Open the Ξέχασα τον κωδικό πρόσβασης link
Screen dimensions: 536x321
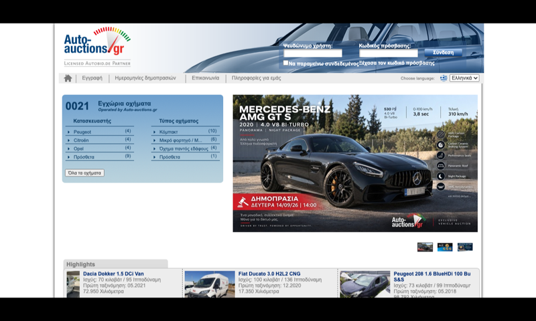click(397, 63)
